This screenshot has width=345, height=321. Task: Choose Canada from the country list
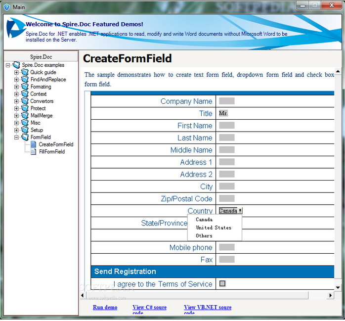204,220
